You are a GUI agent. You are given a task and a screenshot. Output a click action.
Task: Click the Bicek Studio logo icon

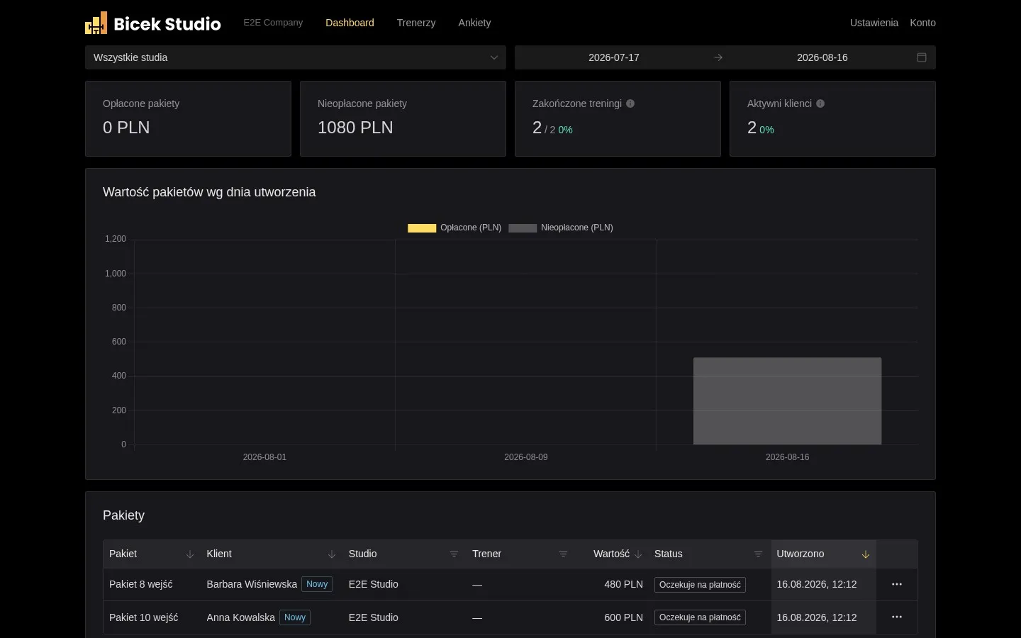point(96,23)
